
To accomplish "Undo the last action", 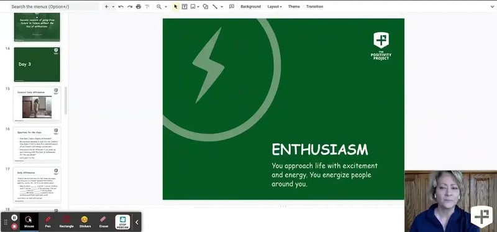I will tap(121, 7).
